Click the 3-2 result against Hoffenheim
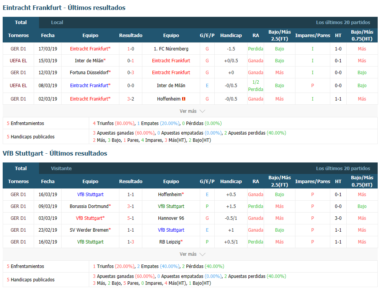 pos(130,99)
